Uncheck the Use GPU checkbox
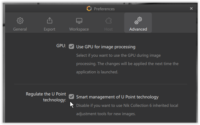The width and height of the screenshot is (200, 125). pos(71,47)
